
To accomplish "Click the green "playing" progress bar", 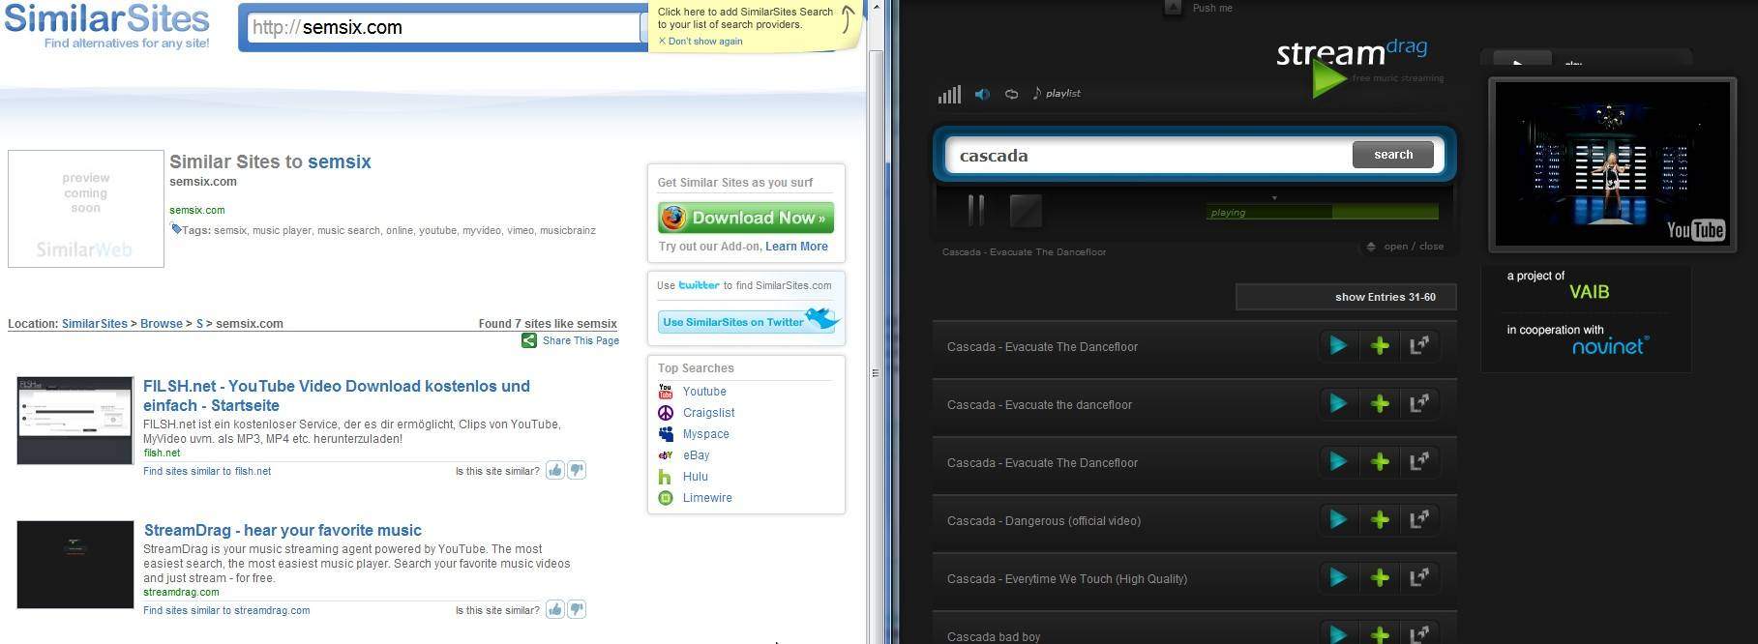I will point(1322,212).
